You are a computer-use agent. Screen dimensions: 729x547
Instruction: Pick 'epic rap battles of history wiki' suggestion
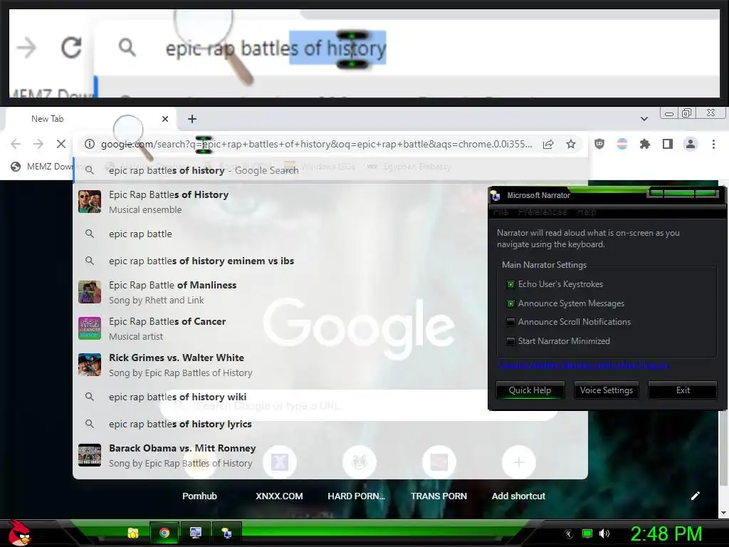tap(330, 397)
